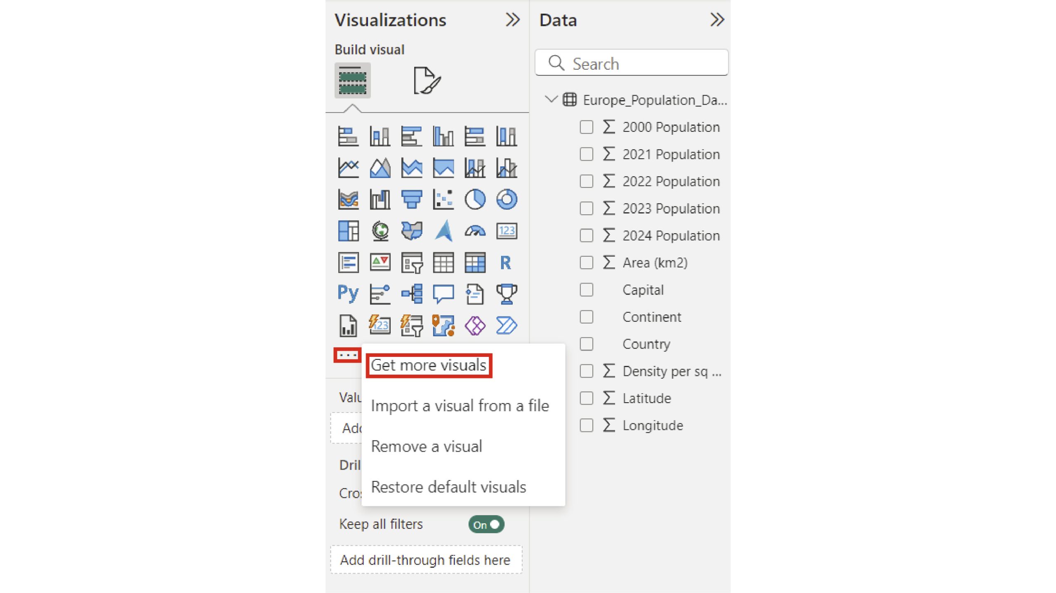Toggle Keep all filters switch On
The height and width of the screenshot is (593, 1056).
coord(486,524)
